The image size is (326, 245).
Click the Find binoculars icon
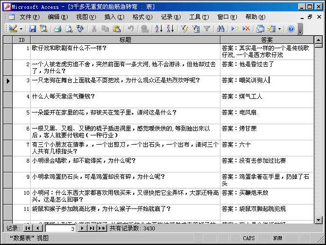tap(220, 29)
